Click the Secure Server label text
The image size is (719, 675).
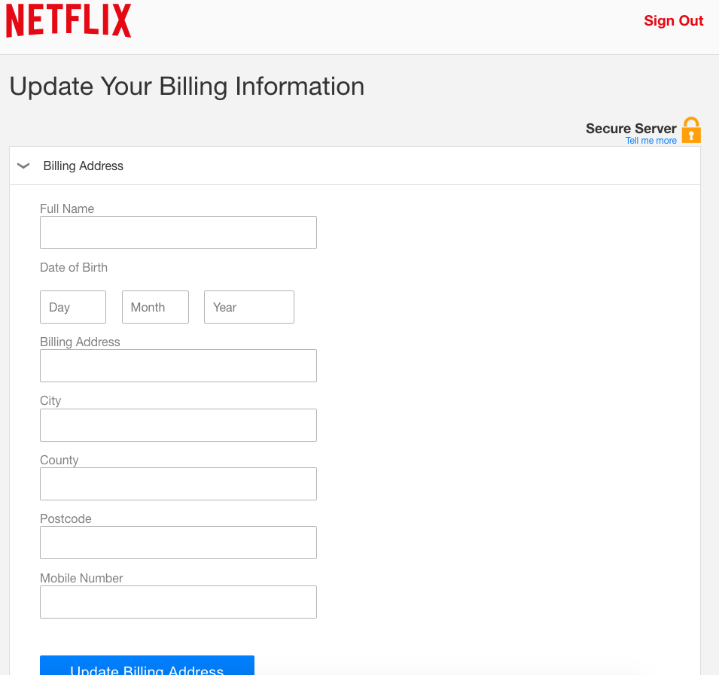tap(631, 129)
